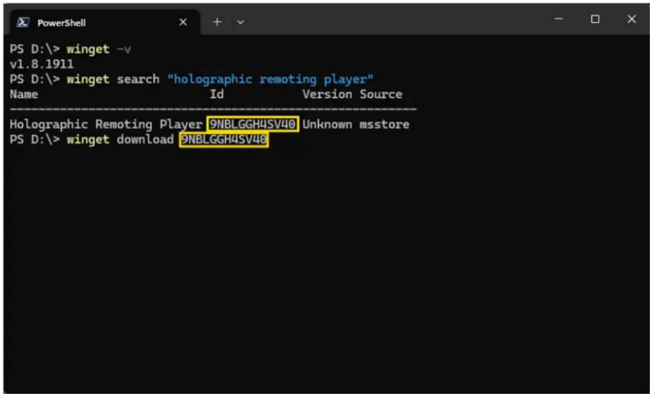Maximize the terminal window
The height and width of the screenshot is (394, 650).
point(595,19)
